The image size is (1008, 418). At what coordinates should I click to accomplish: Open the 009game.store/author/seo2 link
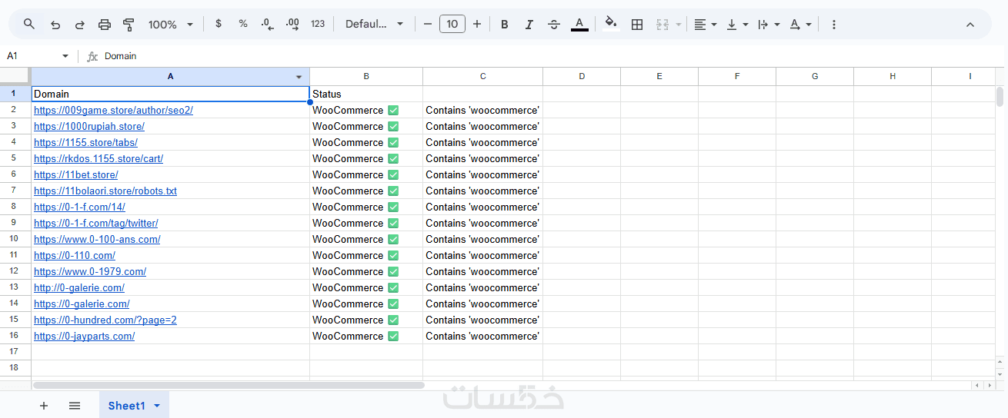point(113,110)
